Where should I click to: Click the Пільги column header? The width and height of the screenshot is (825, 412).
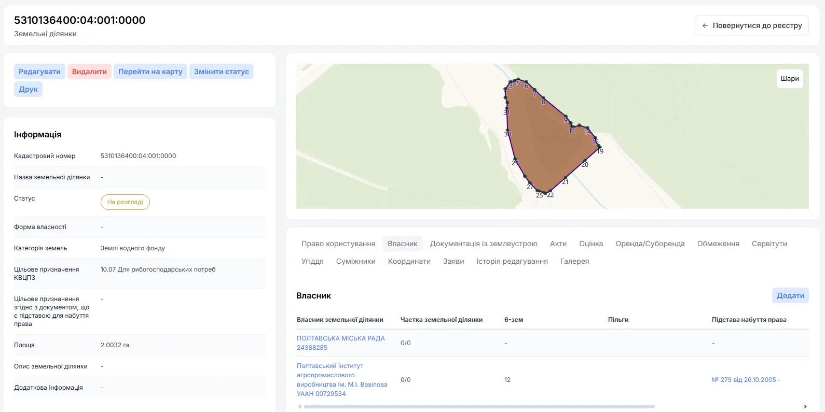pos(618,320)
